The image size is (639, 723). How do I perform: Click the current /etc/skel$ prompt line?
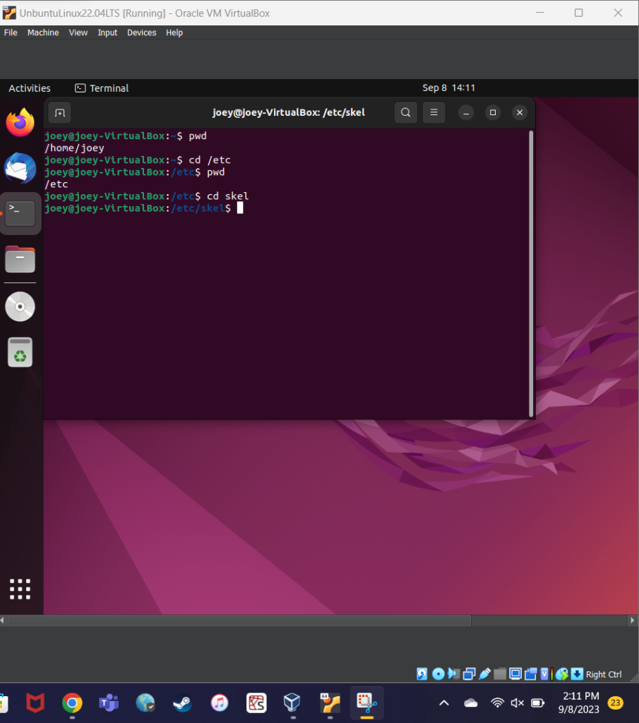(143, 208)
